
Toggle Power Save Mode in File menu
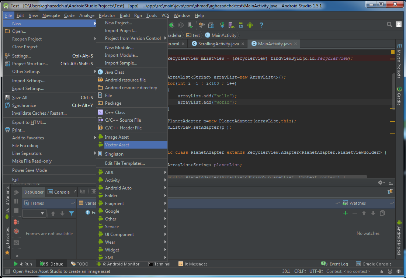click(x=30, y=170)
